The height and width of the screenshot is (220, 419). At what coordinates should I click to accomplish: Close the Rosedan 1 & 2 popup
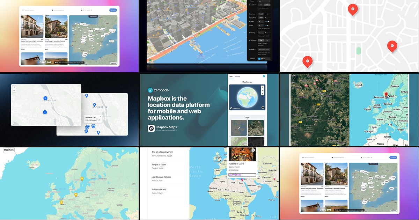point(100,117)
